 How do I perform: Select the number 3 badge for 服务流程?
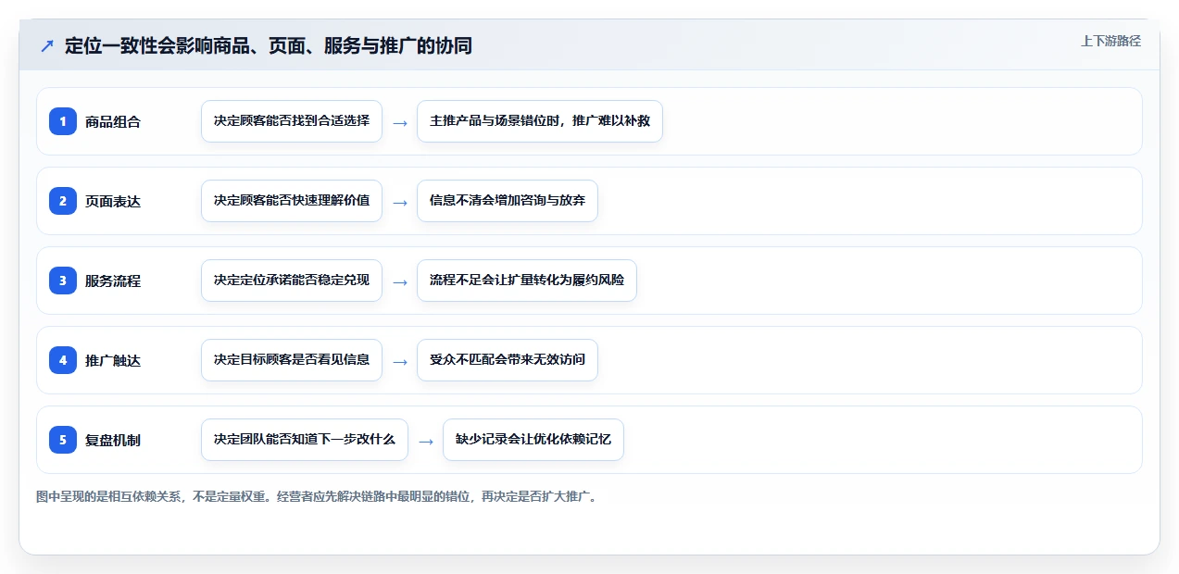pos(63,280)
